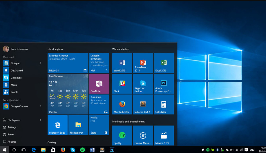
Task: Click the ENG language indicator
Action: [252, 150]
